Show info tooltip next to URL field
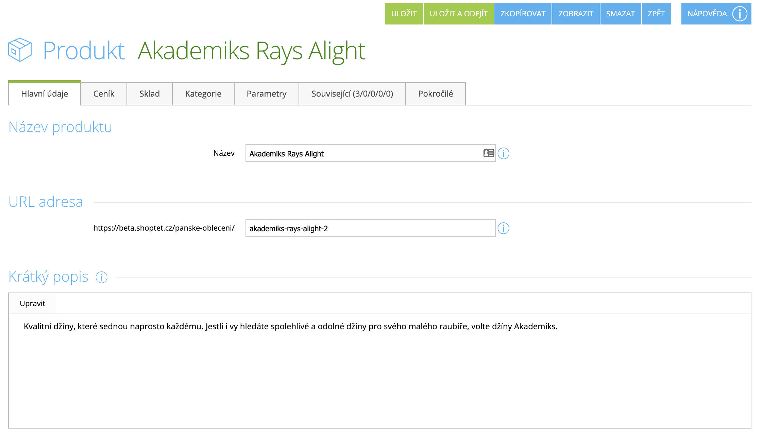Screen dimensions: 763x434 [x=503, y=228]
